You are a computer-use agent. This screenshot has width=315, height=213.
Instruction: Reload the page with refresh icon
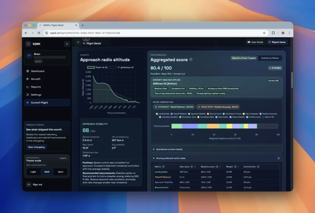[x=39, y=33]
